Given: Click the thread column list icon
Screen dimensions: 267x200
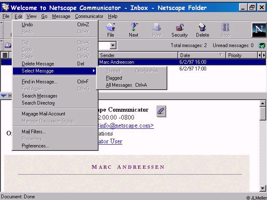Looking at the screenshot, I should (5, 55).
